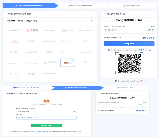Select Agribank logo tile

(x=68, y=41)
